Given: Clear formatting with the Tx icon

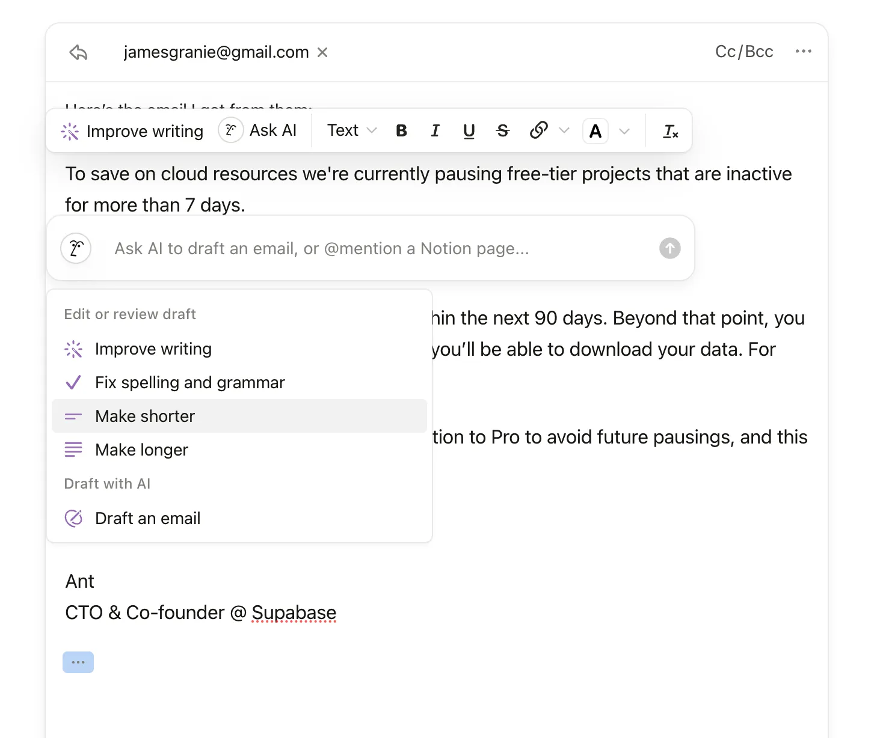Looking at the screenshot, I should 670,130.
